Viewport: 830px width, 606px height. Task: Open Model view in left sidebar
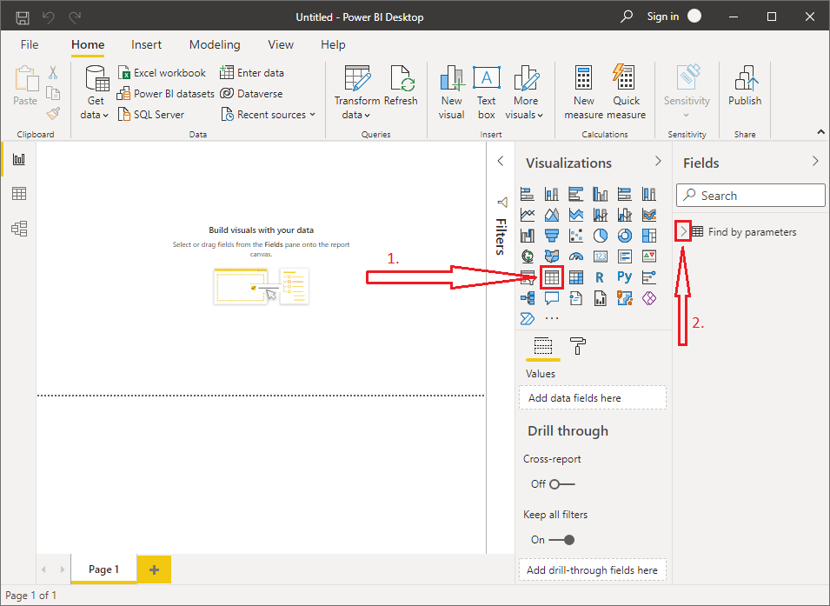[x=18, y=229]
